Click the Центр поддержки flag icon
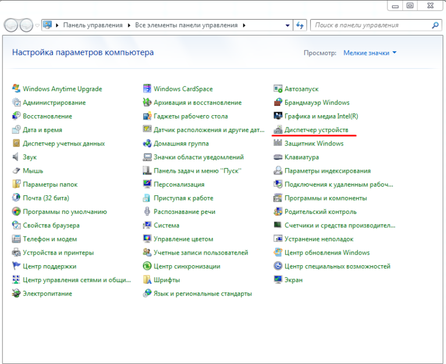Screen dimensions: 446x364 pos(16,266)
